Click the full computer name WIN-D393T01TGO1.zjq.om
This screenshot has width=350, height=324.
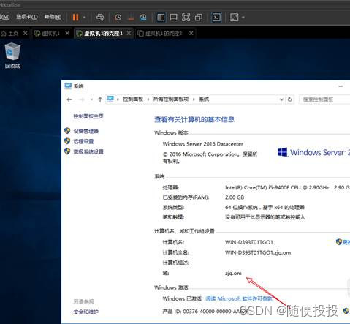[x=258, y=252]
